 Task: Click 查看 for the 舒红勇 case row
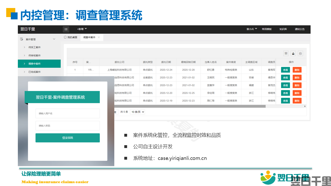coord(285,70)
